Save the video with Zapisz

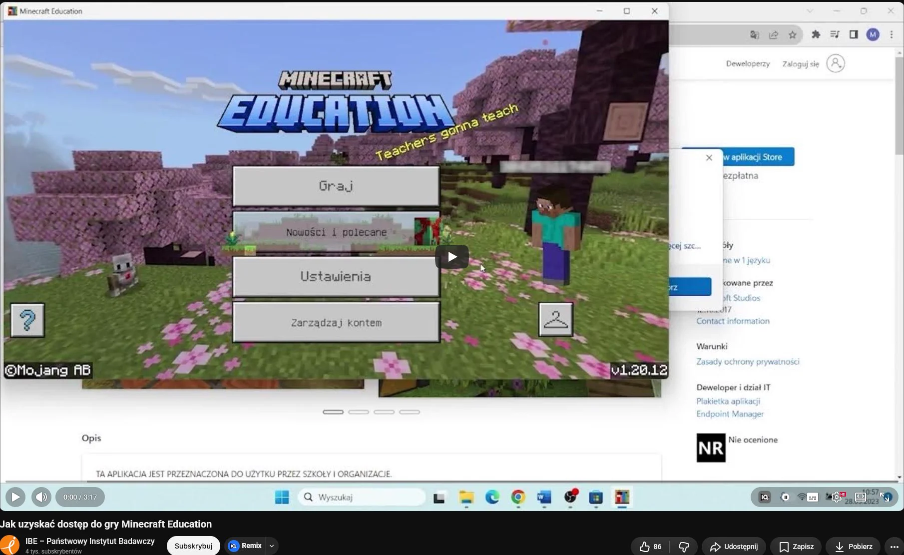(796, 547)
